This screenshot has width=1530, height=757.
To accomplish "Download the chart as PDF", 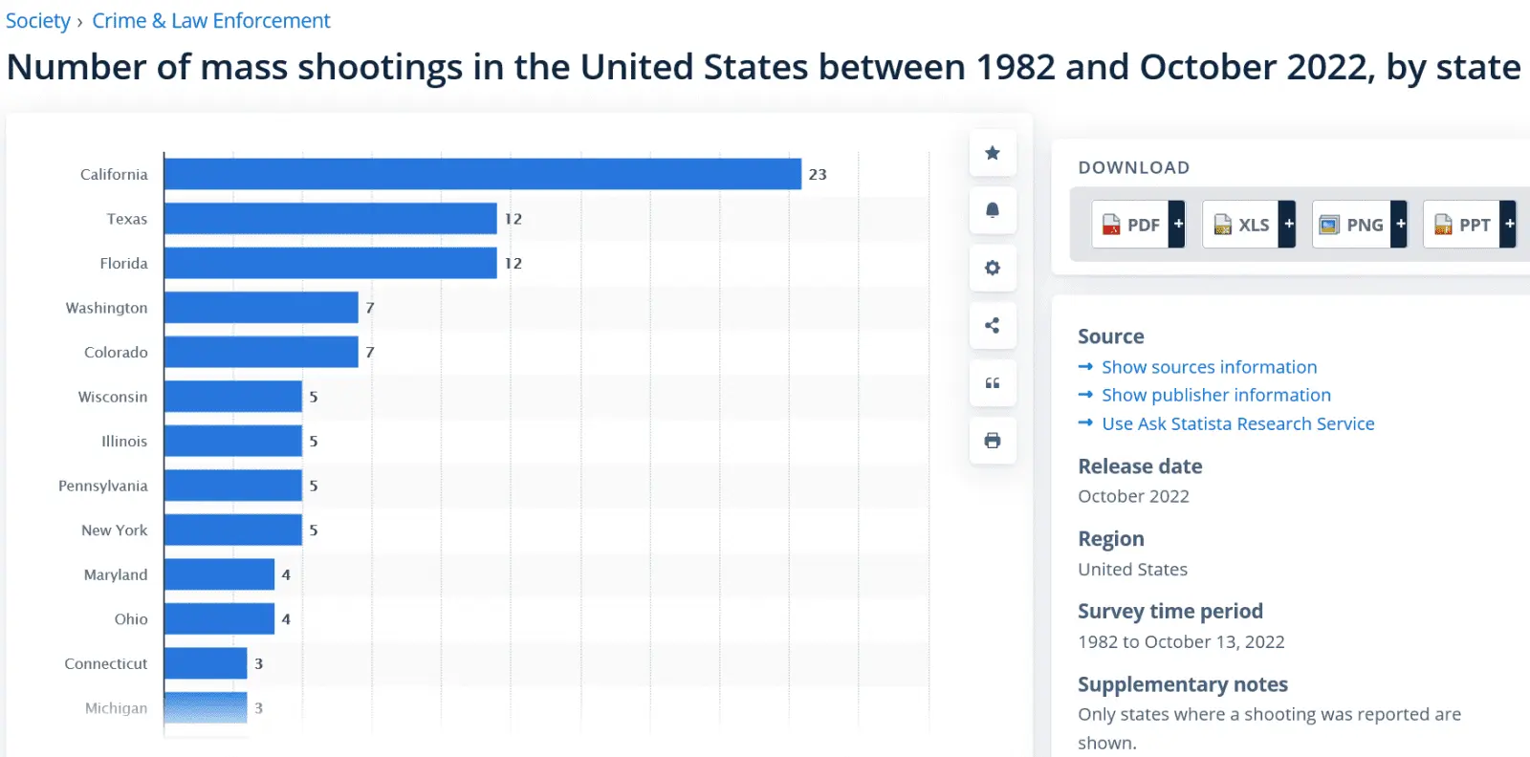I will (x=1131, y=225).
